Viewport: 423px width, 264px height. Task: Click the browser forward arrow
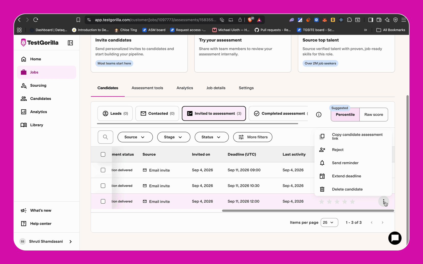[28, 20]
